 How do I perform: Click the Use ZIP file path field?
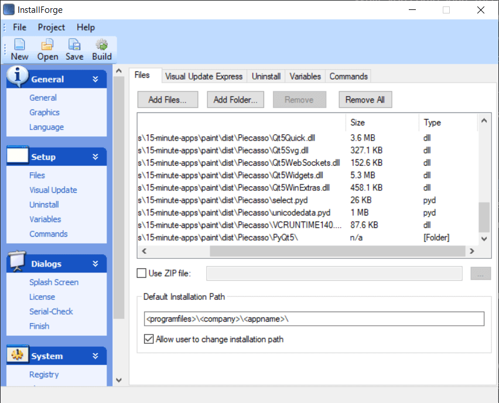(x=334, y=274)
